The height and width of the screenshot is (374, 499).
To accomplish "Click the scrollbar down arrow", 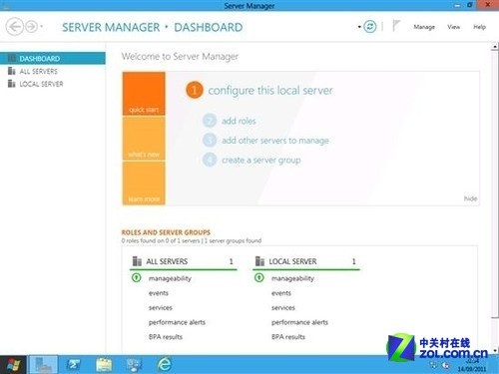I will pyautogui.click(x=495, y=350).
